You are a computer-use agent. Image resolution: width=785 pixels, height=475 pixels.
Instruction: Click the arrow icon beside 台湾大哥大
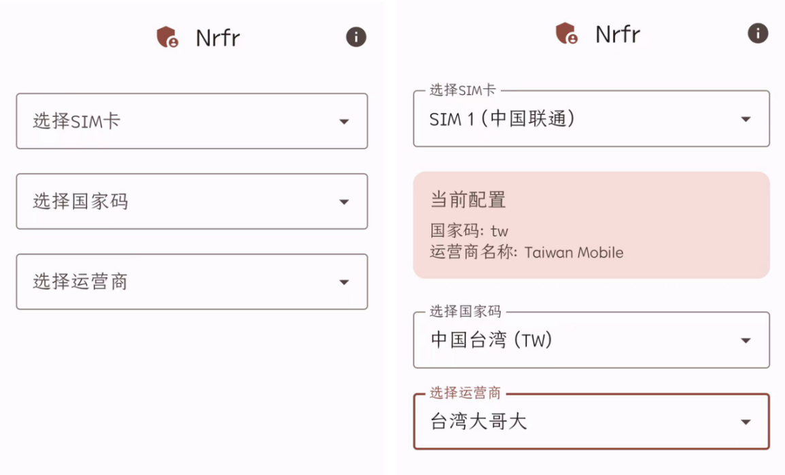pyautogui.click(x=746, y=422)
